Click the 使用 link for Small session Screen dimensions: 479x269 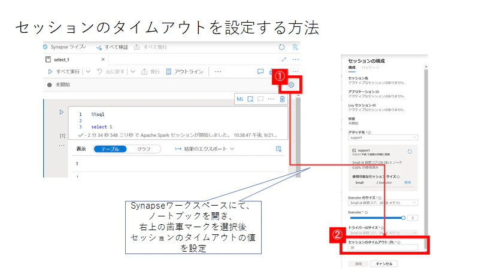pos(408,182)
